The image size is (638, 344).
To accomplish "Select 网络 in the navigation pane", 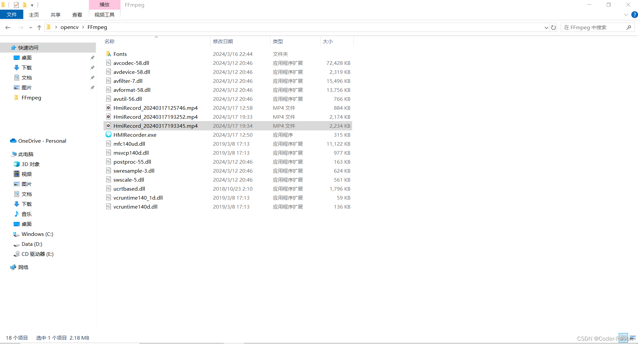I will 23,267.
